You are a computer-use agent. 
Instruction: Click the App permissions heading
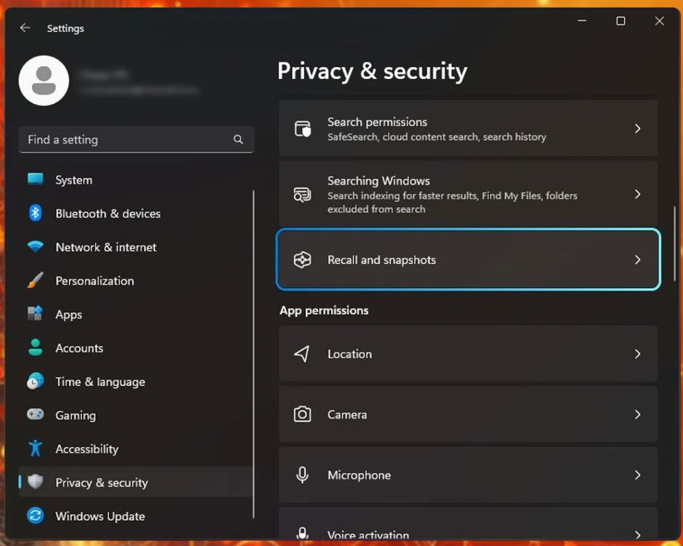coord(324,310)
